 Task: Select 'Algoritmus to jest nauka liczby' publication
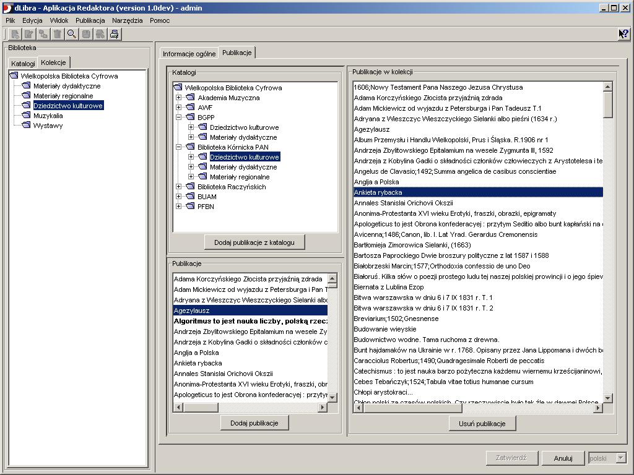click(250, 321)
